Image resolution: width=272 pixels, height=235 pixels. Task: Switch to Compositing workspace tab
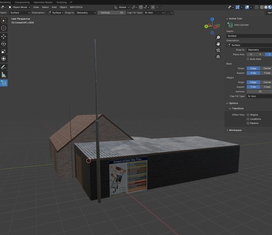[x=22, y=2]
